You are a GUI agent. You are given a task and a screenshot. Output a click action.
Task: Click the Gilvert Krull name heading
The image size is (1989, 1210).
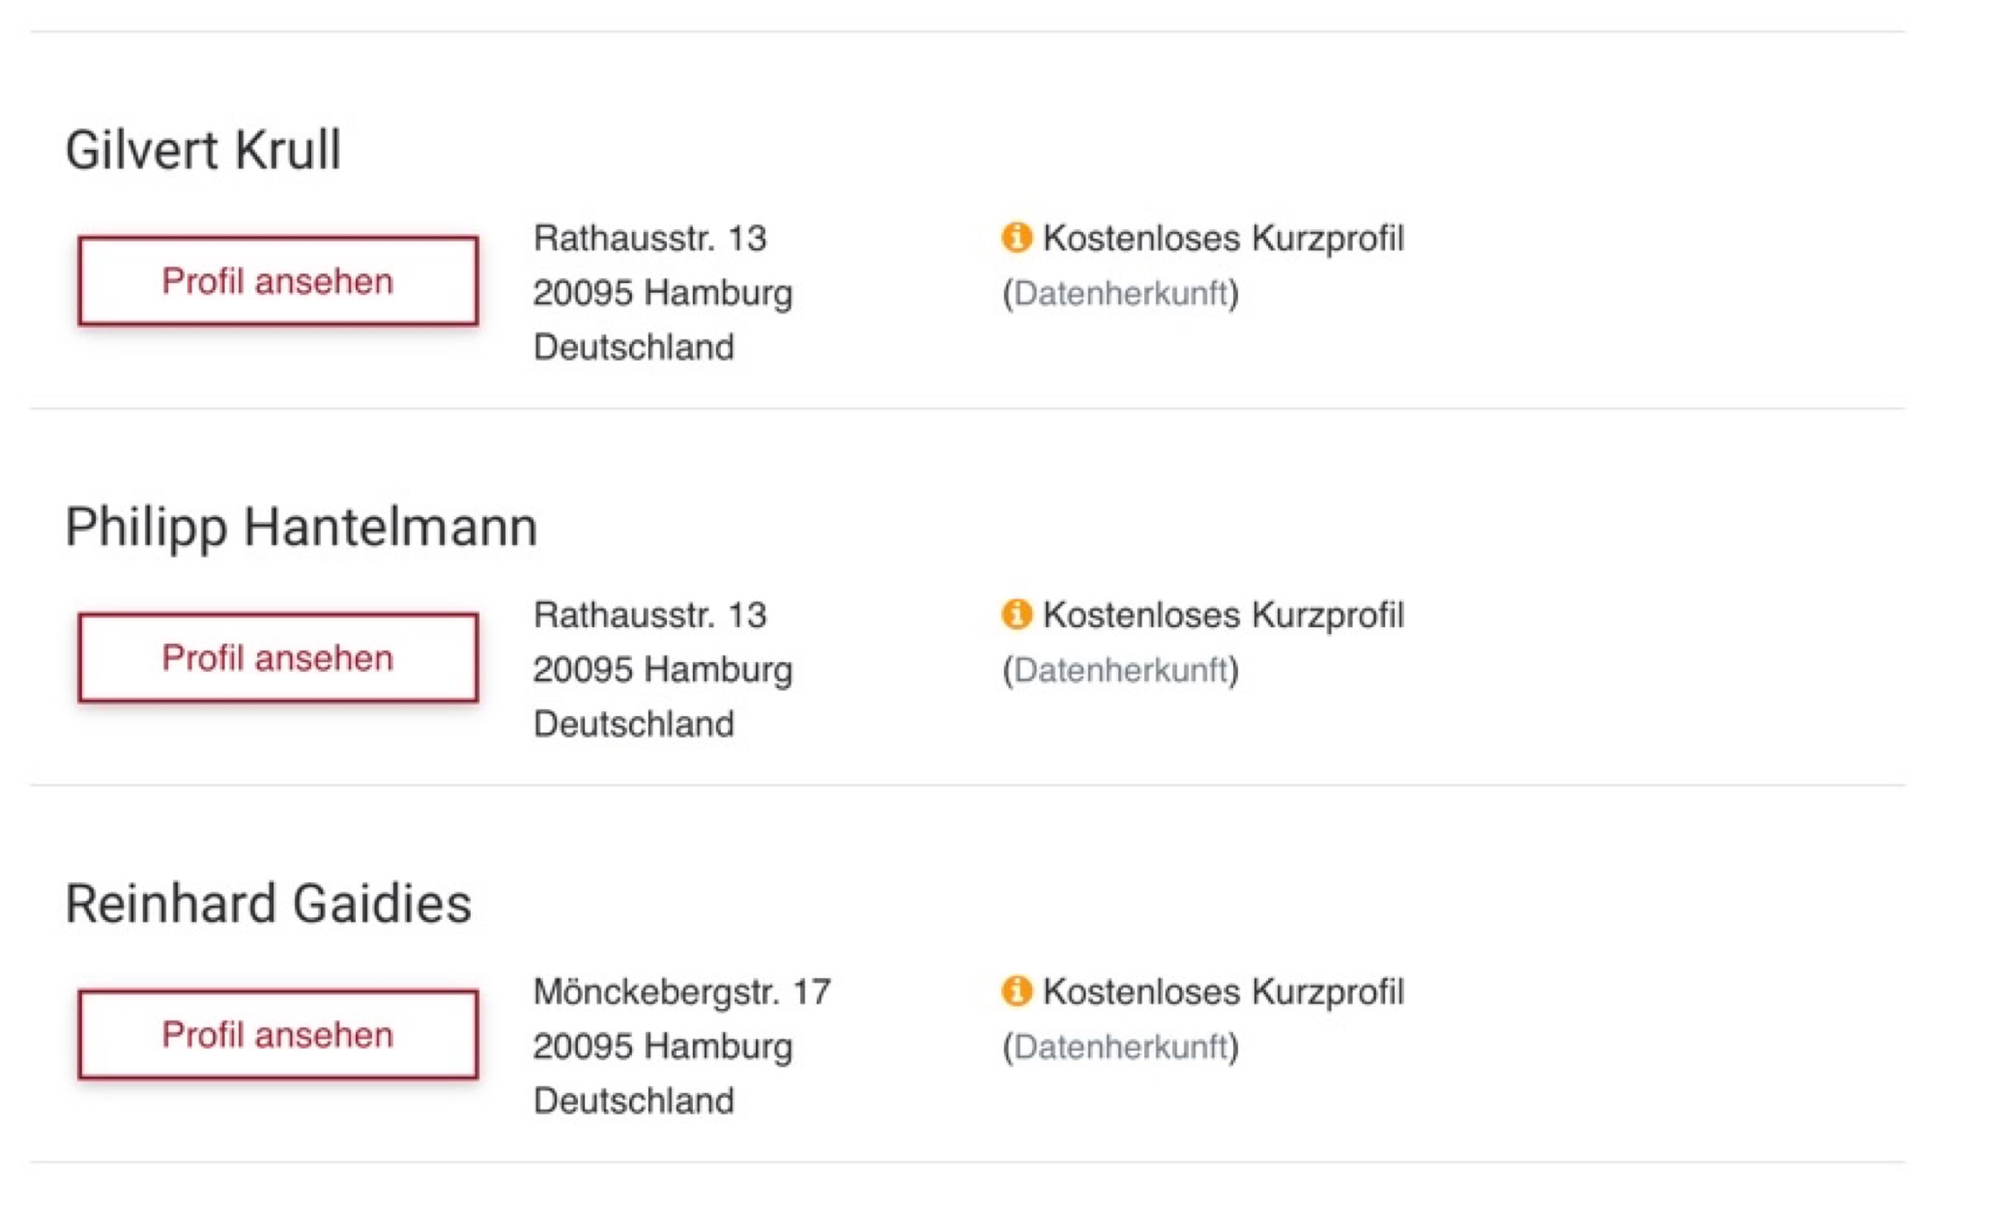[203, 151]
